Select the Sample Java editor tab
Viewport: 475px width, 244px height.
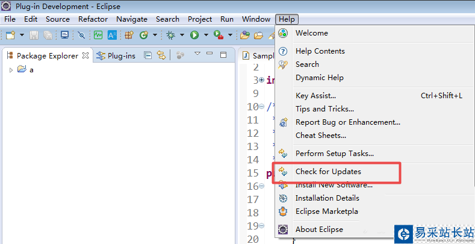click(259, 56)
